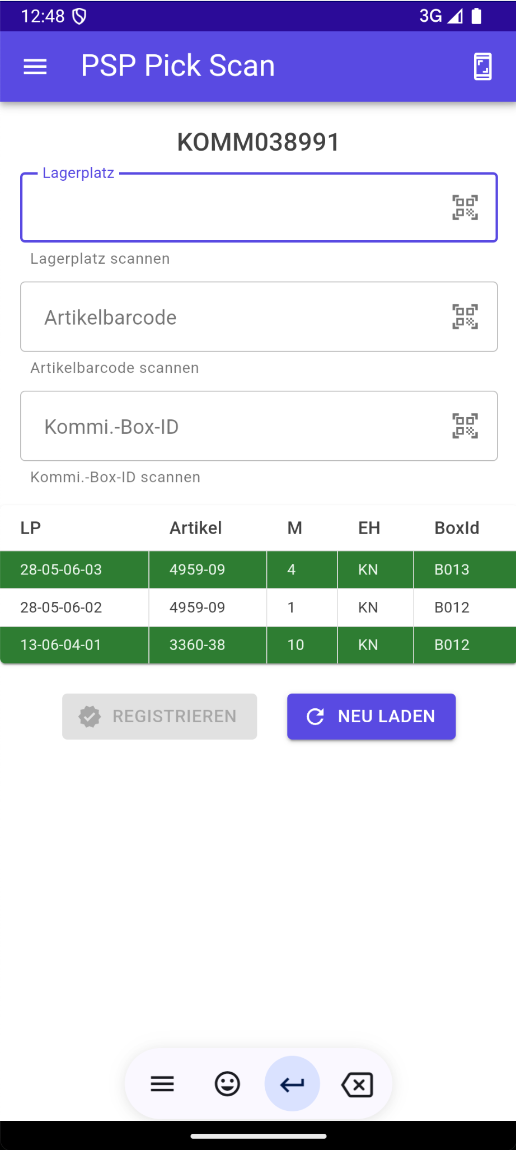Open the emoji picker on keyboard bar
516x1150 pixels.
(x=227, y=1084)
